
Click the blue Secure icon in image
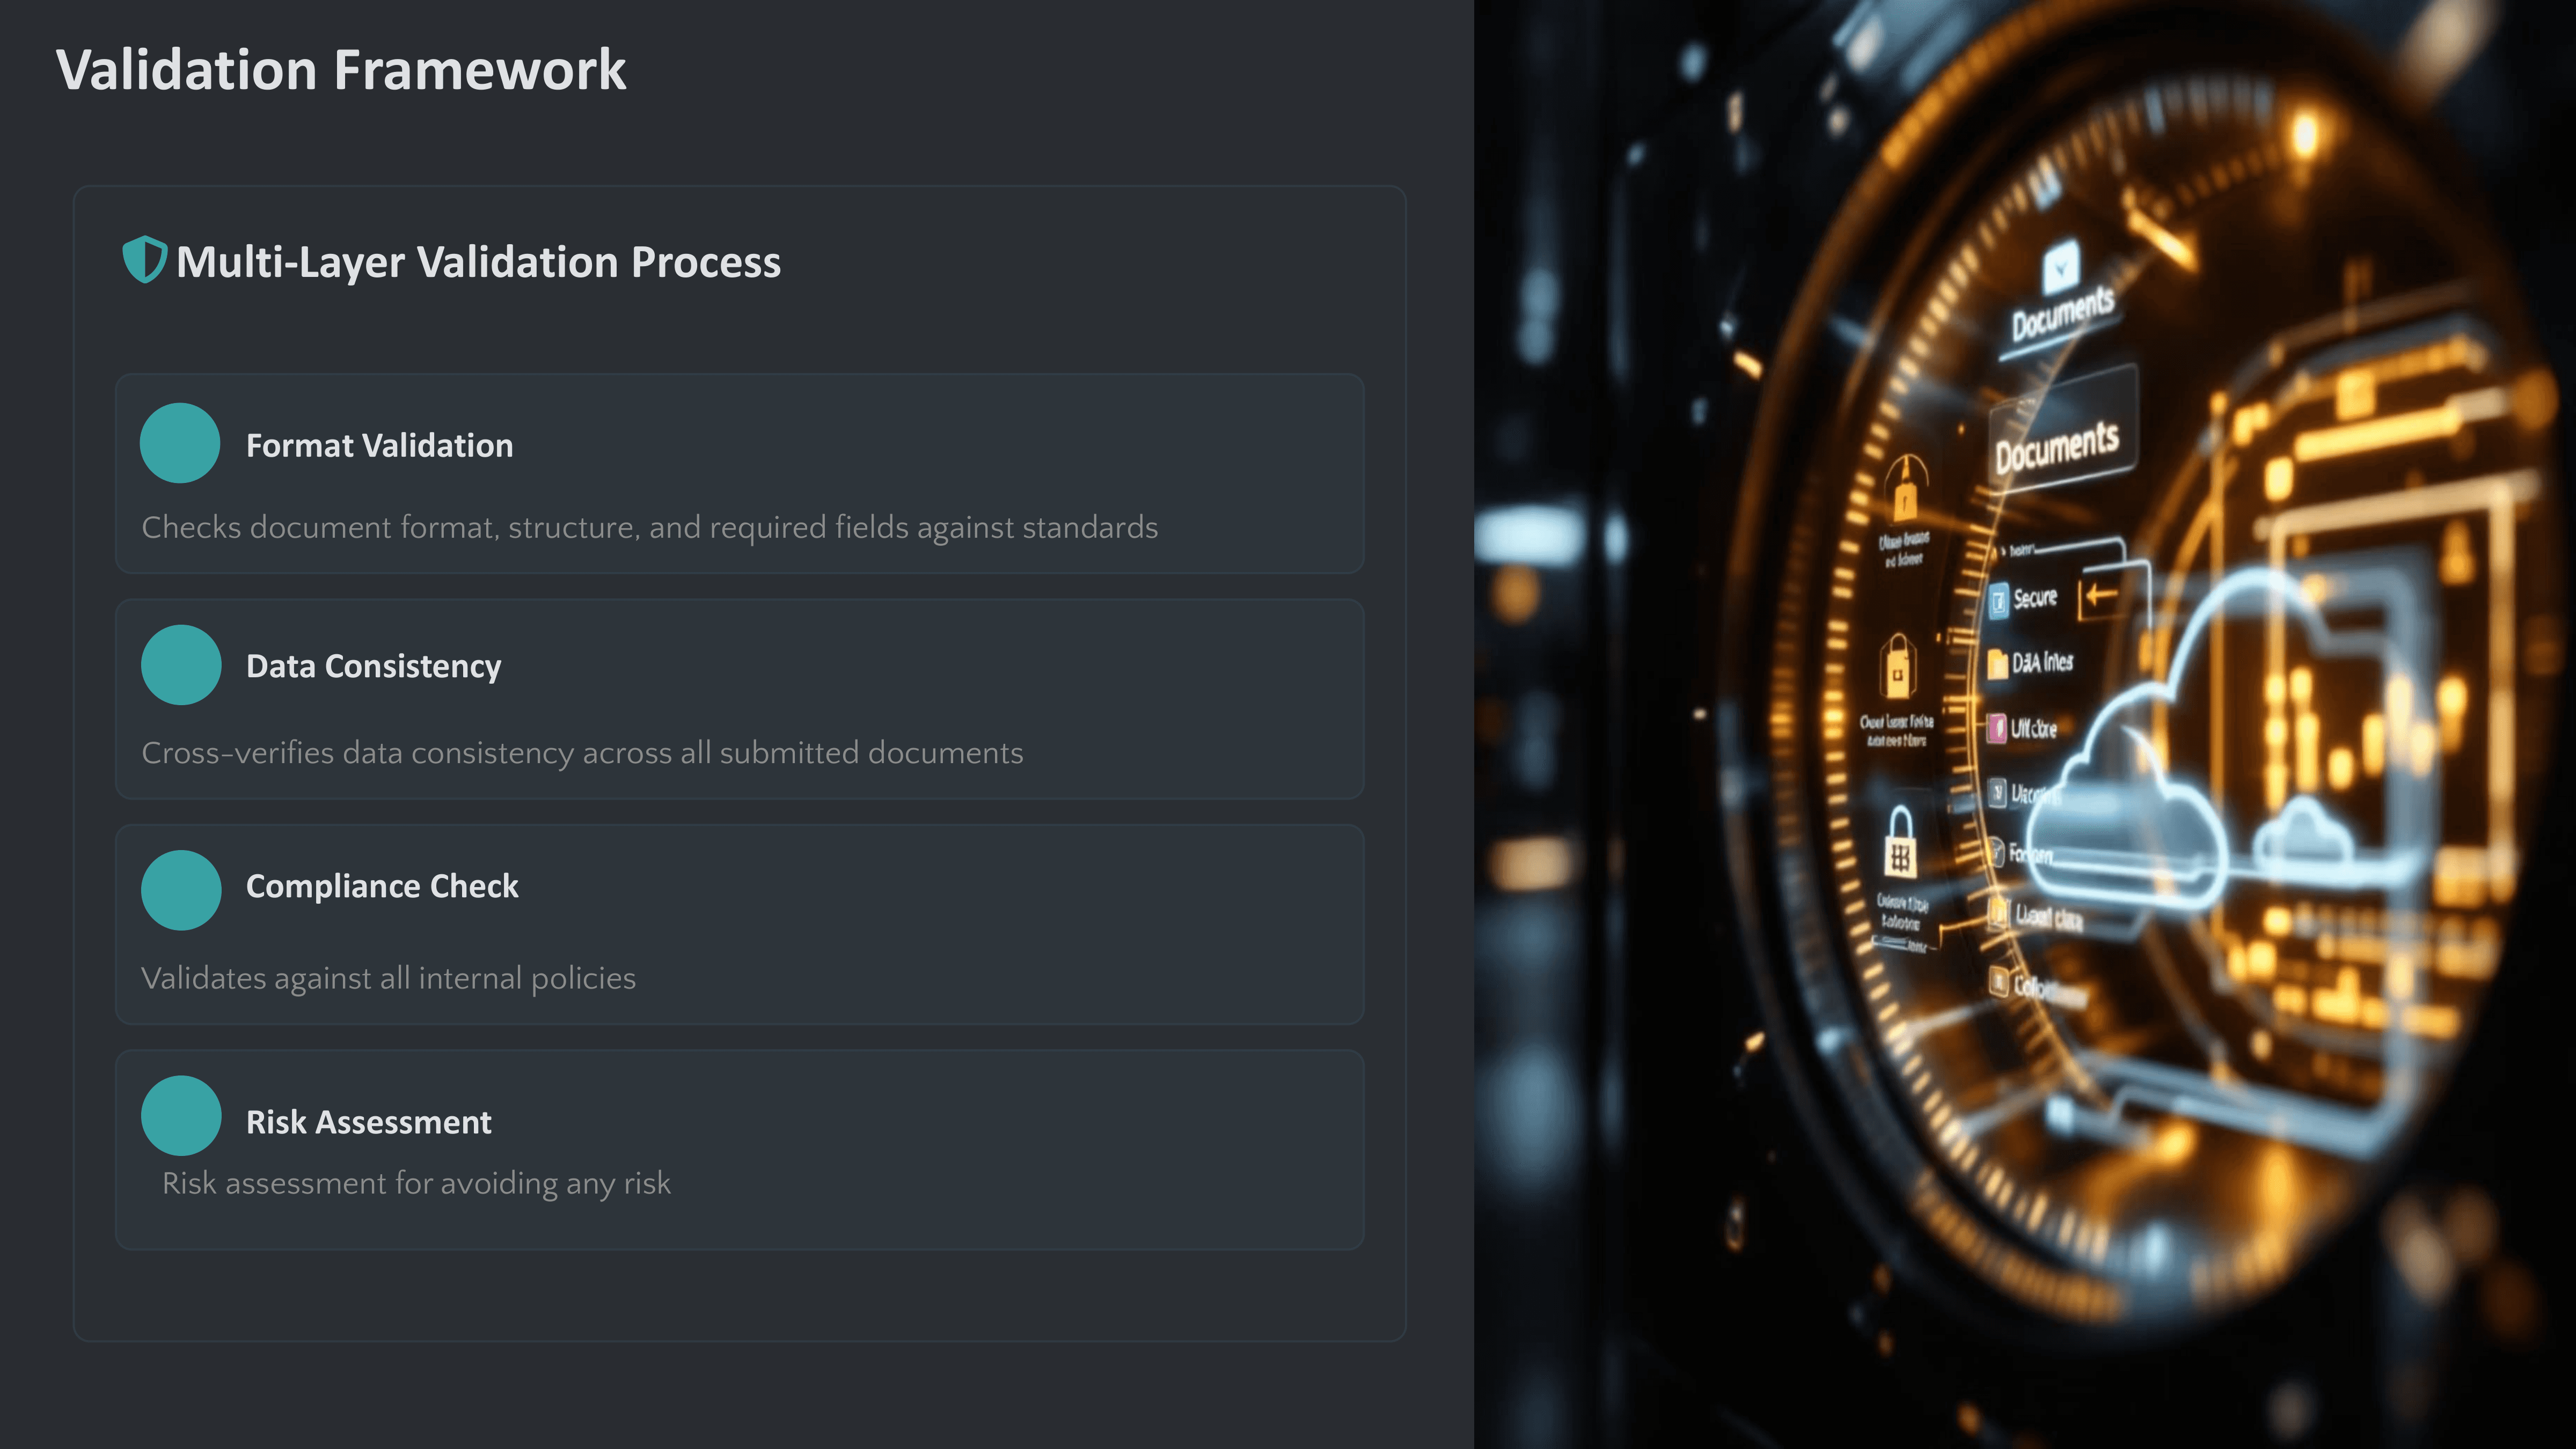pos(1998,601)
